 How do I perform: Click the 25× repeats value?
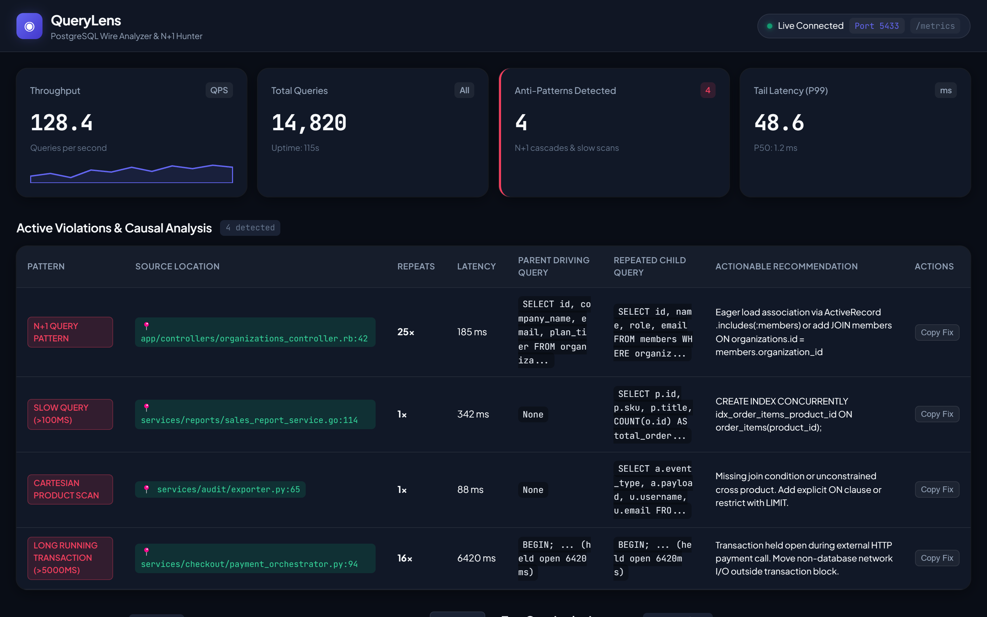[405, 332]
